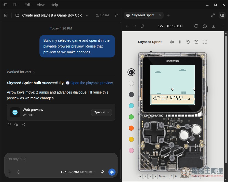Image resolution: width=228 pixels, height=182 pixels.
Task: Open the Edit menu
Action: point(28,5)
